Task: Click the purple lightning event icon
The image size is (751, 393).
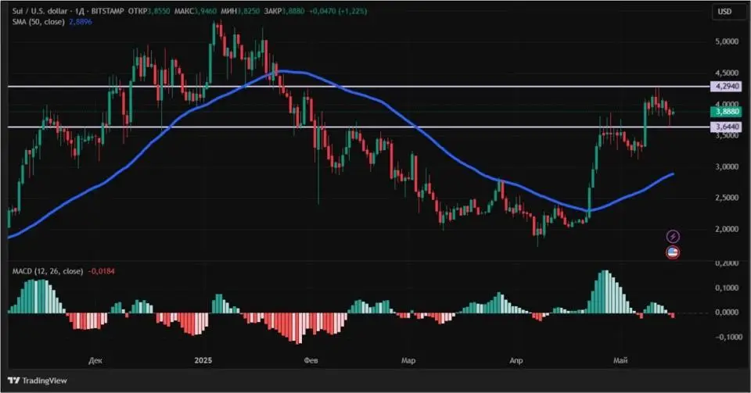Action: 673,236
